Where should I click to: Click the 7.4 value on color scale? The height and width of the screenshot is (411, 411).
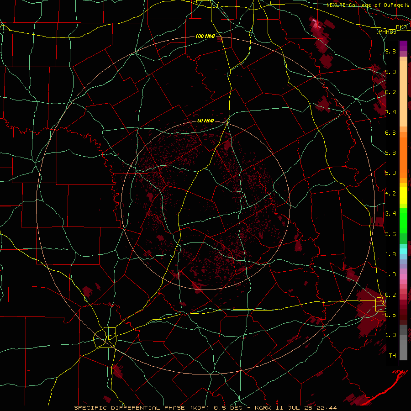click(x=390, y=112)
